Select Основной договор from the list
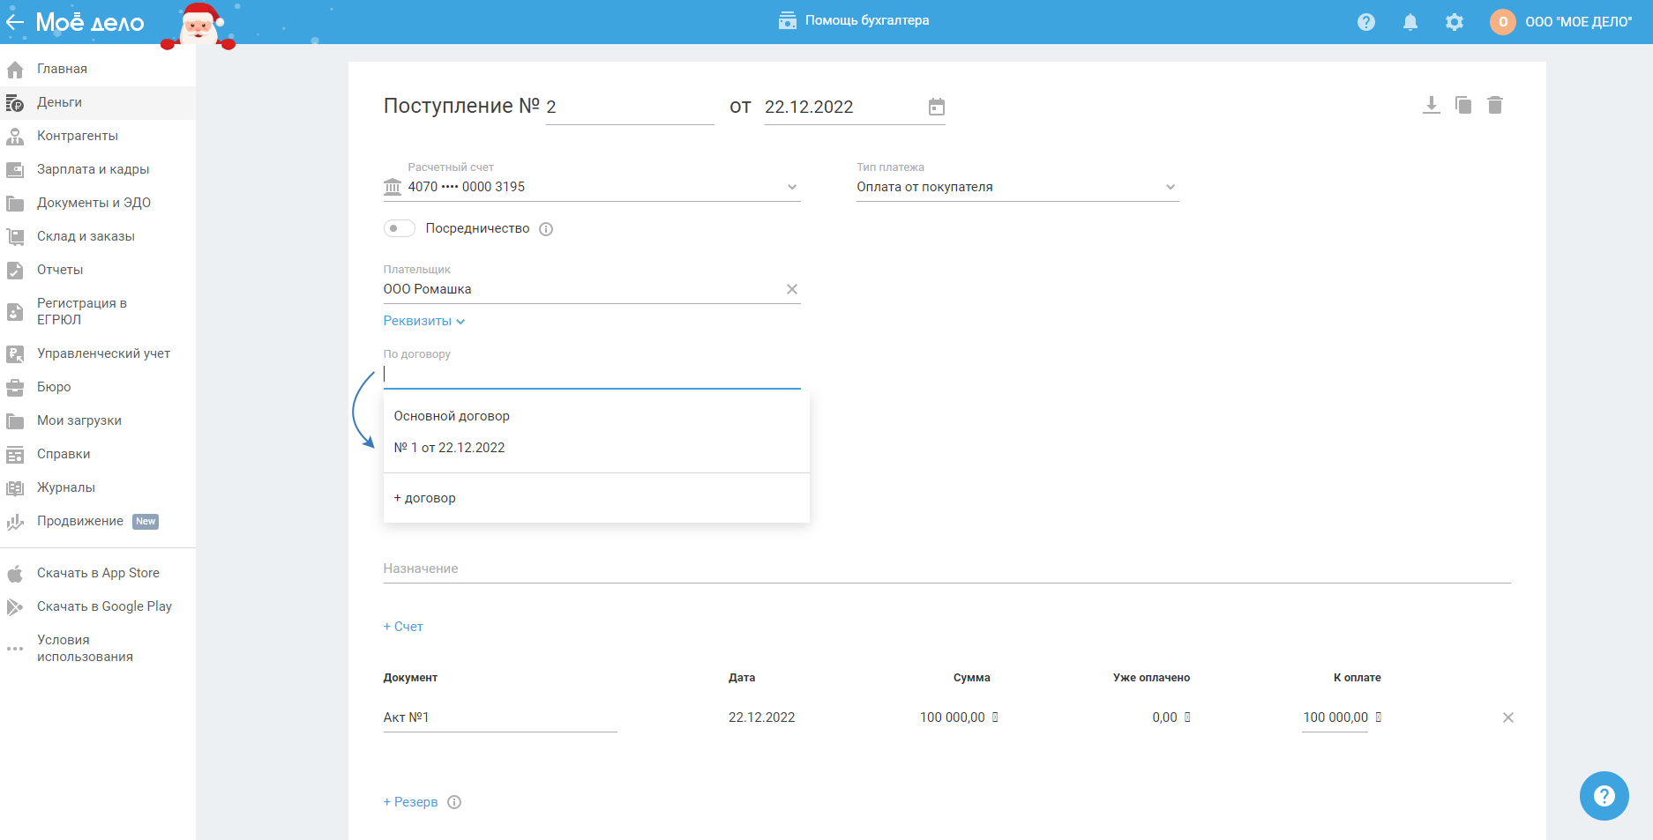The width and height of the screenshot is (1653, 840). (x=452, y=416)
